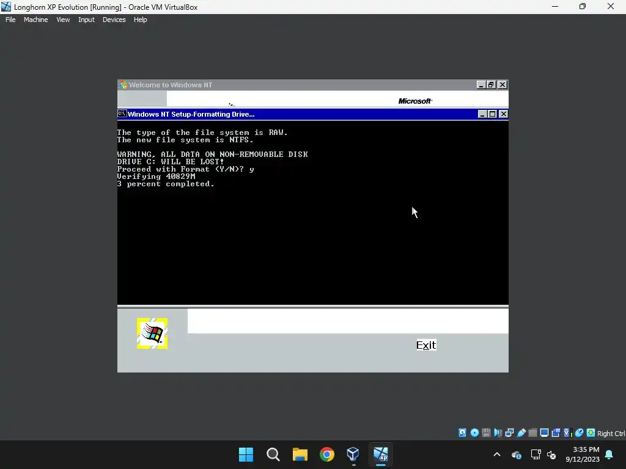This screenshot has width=626, height=469.
Task: Click the OneDrive cloud tray icon
Action: 516,454
